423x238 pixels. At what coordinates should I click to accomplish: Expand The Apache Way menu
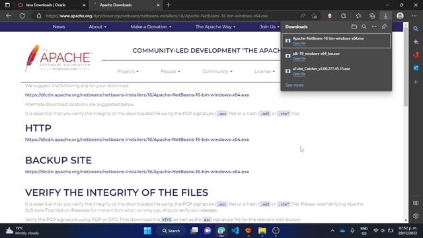pyautogui.click(x=215, y=26)
